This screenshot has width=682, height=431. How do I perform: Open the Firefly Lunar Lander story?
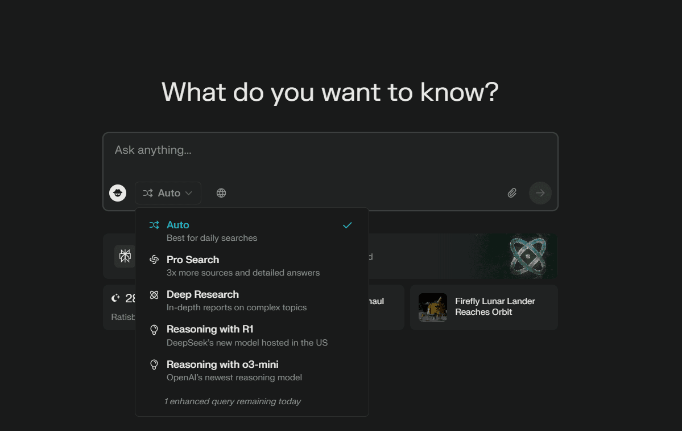(483, 307)
